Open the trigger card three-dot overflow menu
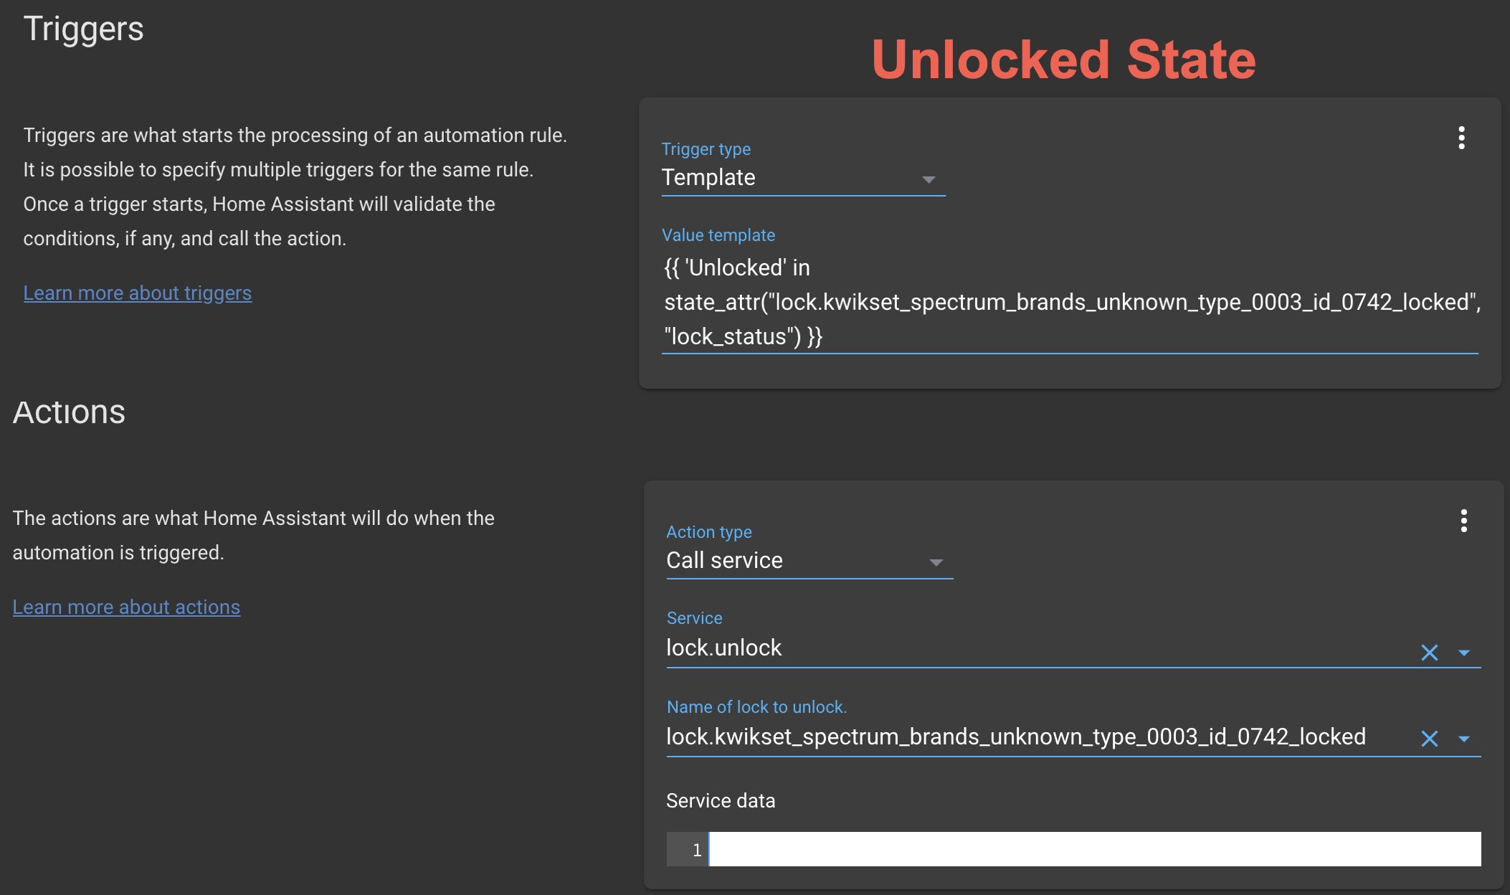1510x895 pixels. click(1461, 138)
